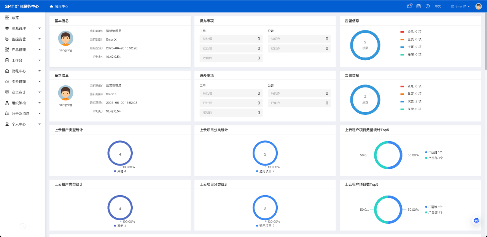Screen dimensions: 487x237
Task: Click IT运维 legend swatch in 上云租户项目数量统计Top5
Action: 426,153
